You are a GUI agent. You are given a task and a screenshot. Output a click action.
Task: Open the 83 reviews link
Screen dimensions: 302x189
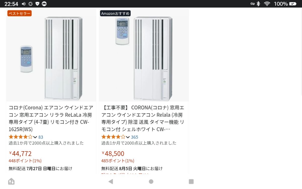point(41,137)
